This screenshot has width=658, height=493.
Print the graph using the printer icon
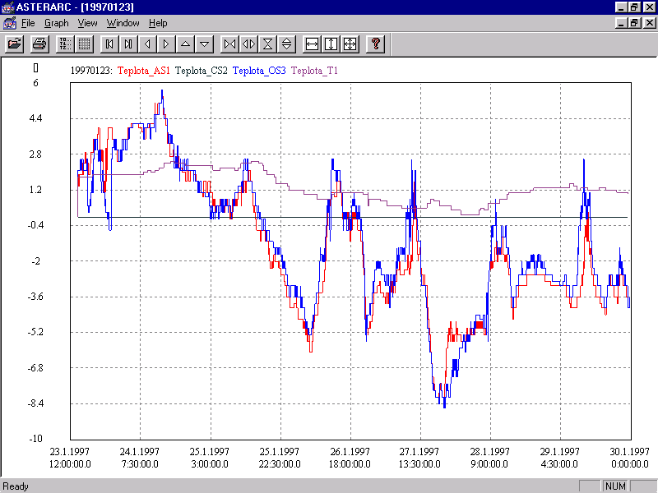coord(39,44)
